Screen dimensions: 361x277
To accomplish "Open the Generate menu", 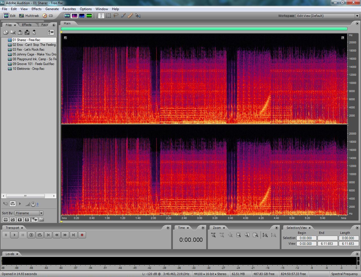I will (52, 9).
